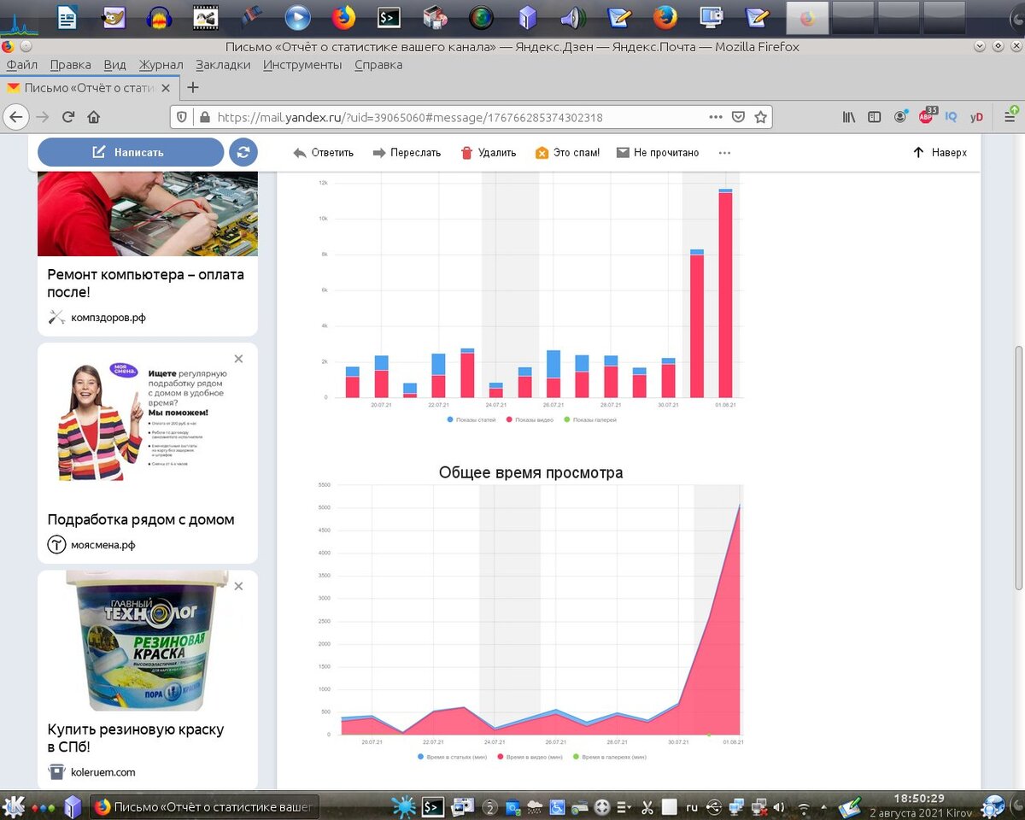Launch the terminal icon in top panel

coord(389,16)
